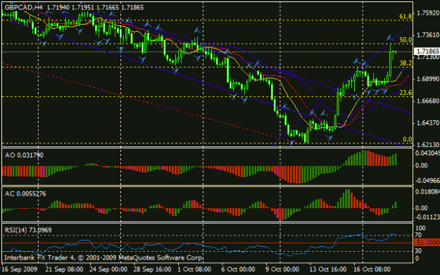The image size is (440, 275).
Task: Click the red 50.0000 RSI level tag
Action: pos(427,243)
